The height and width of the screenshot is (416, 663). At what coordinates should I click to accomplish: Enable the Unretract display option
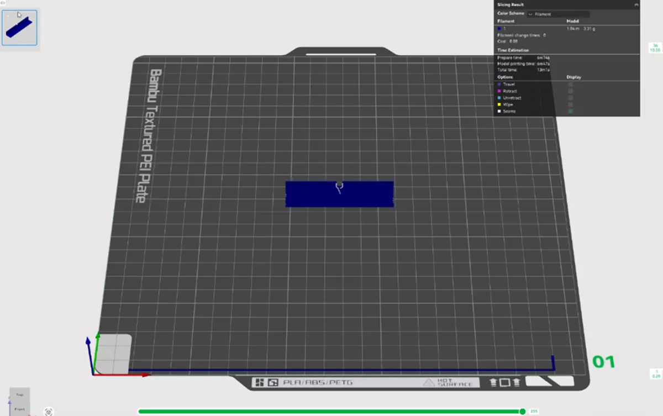coord(570,98)
